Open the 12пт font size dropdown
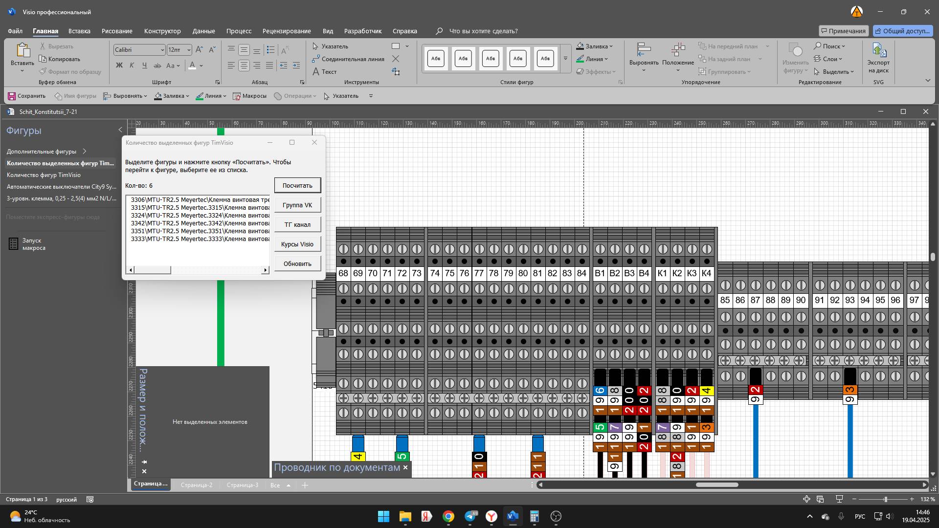This screenshot has height=528, width=939. click(189, 50)
